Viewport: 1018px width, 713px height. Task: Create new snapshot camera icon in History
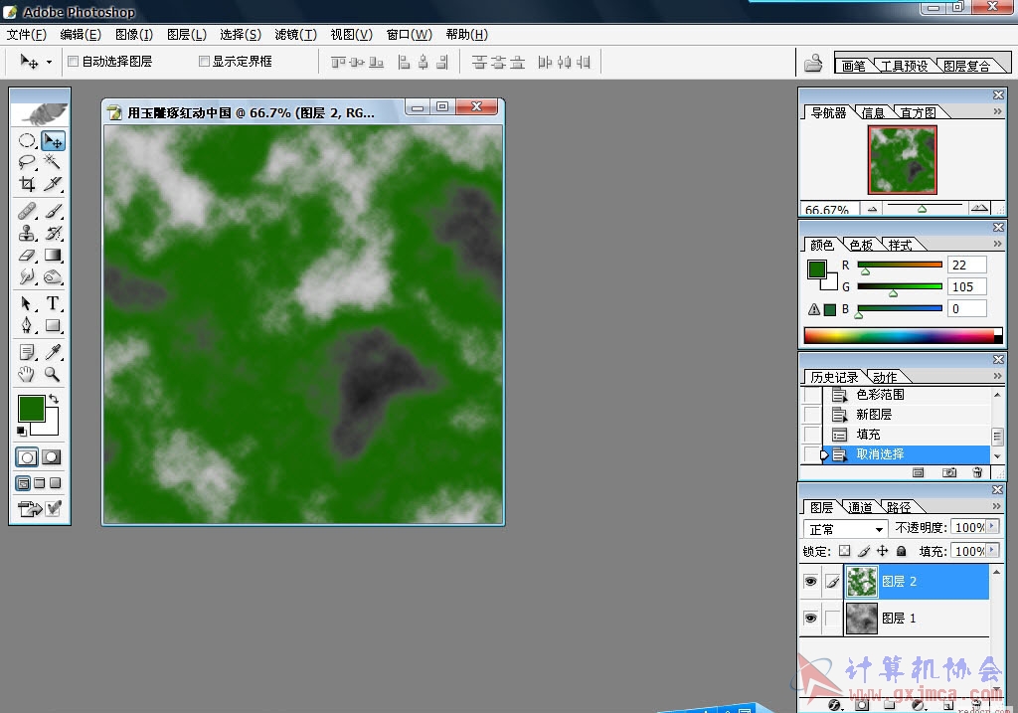point(949,472)
